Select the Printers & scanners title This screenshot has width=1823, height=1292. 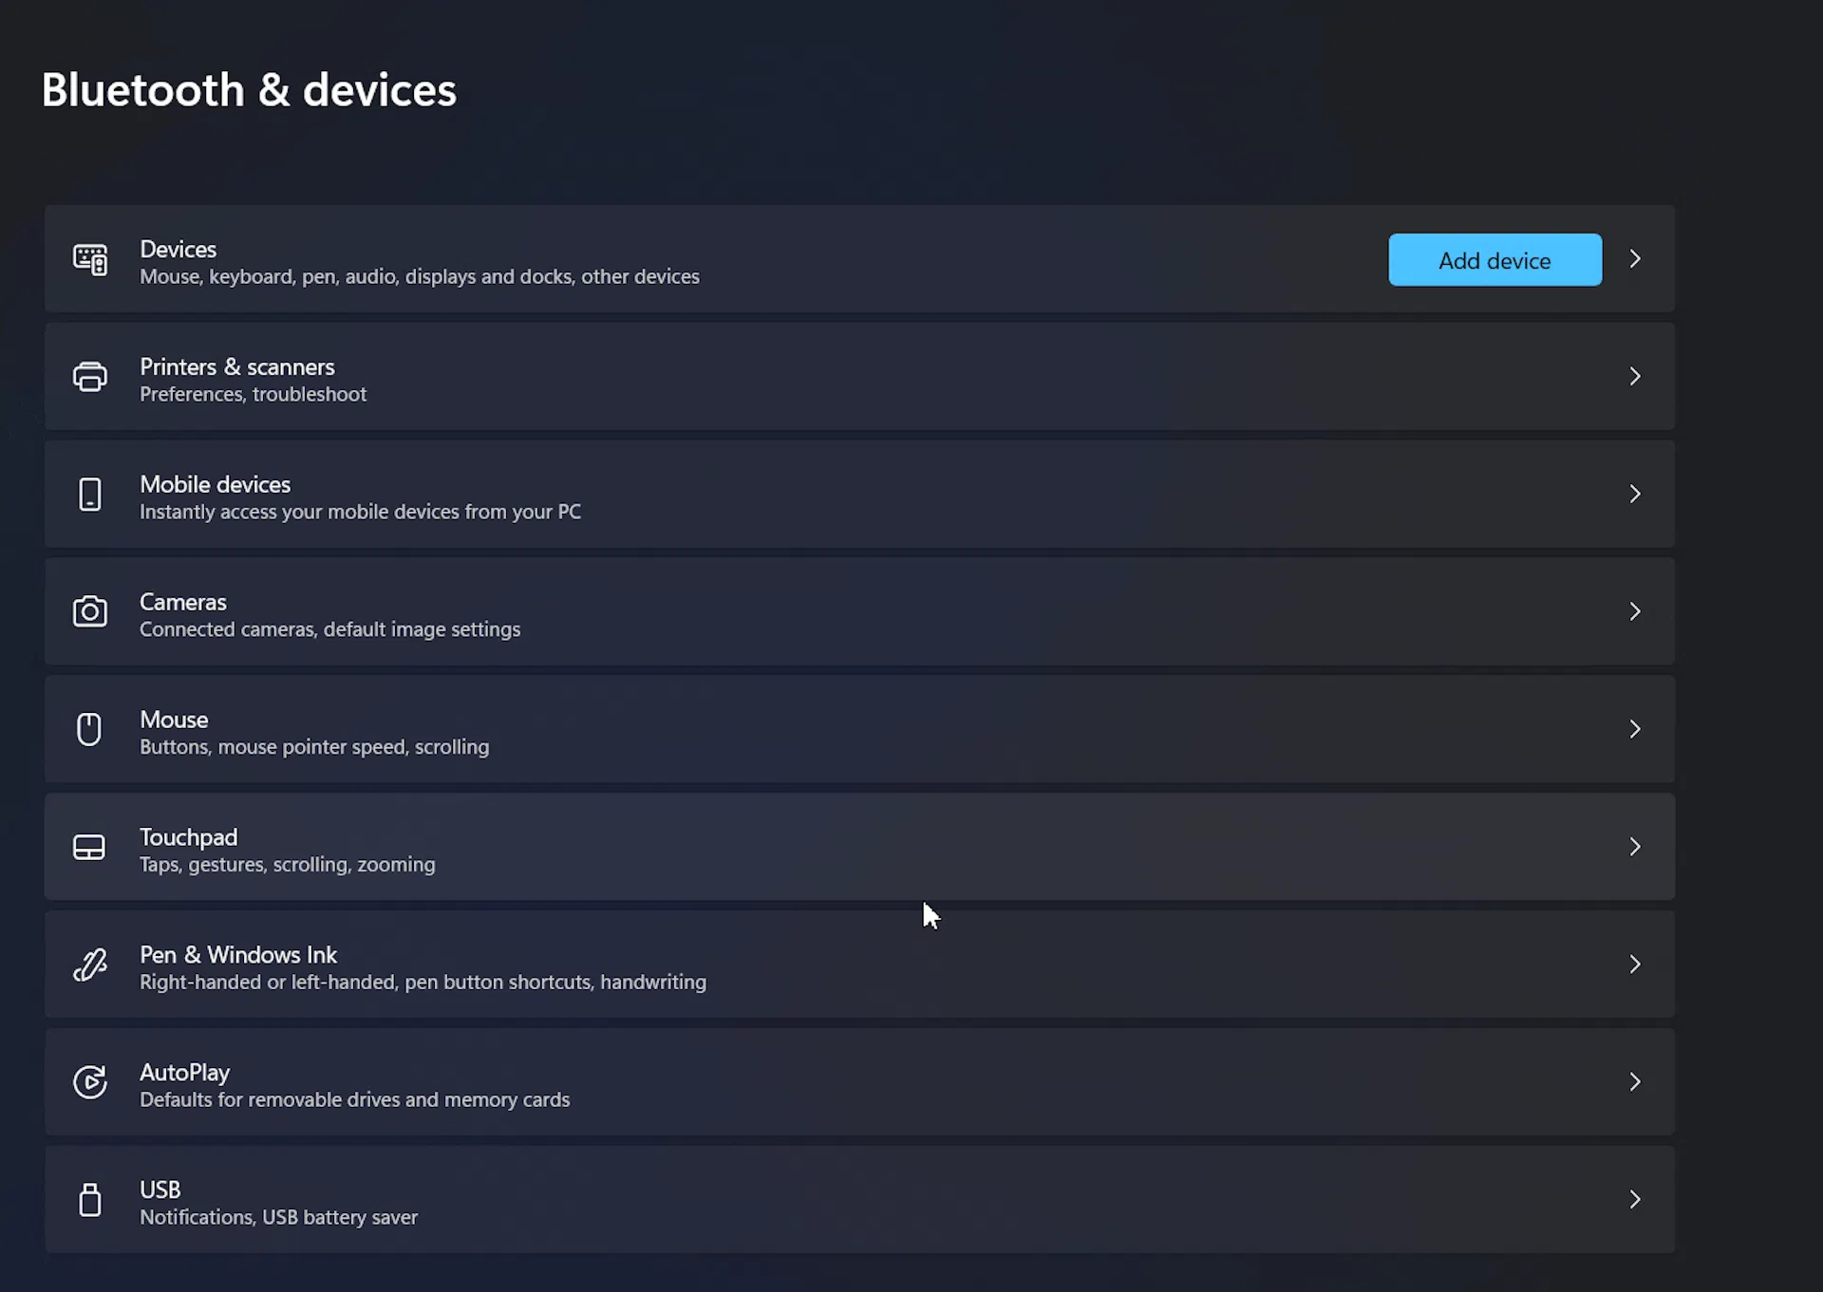(237, 366)
